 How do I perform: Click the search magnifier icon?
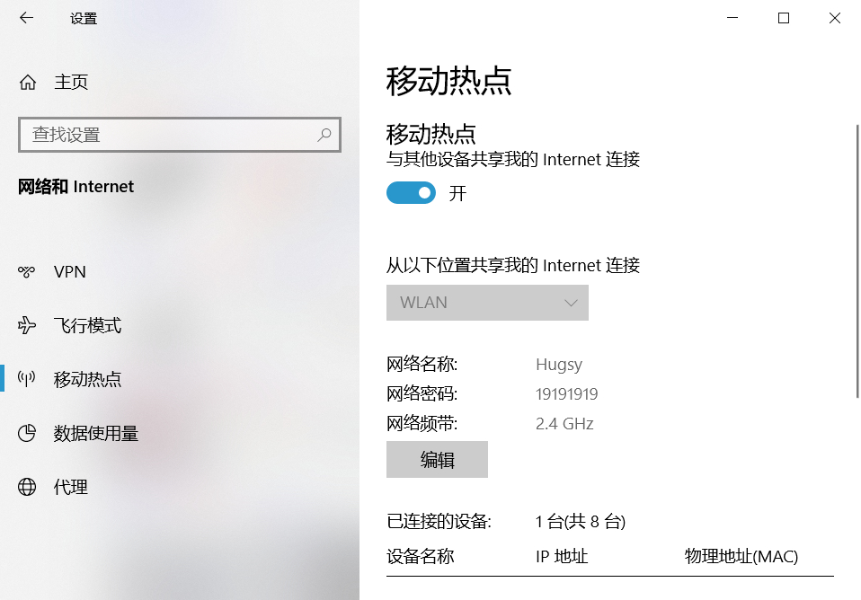(x=324, y=135)
